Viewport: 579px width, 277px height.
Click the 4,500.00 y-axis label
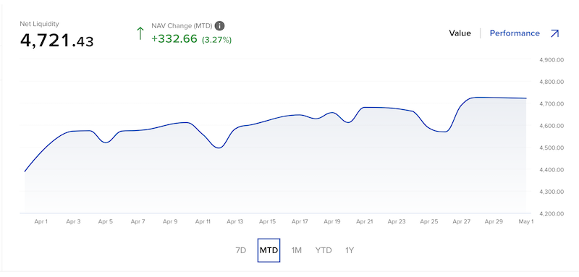(551, 148)
